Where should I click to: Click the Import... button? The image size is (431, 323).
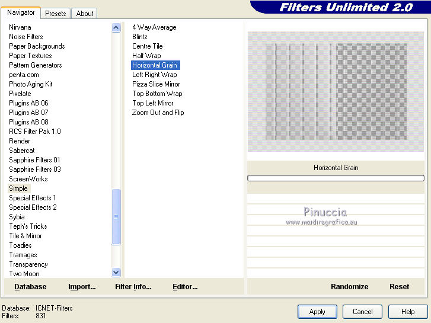[x=82, y=287]
